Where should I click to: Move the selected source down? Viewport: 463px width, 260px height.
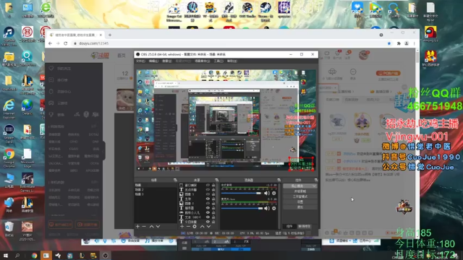pos(209,226)
